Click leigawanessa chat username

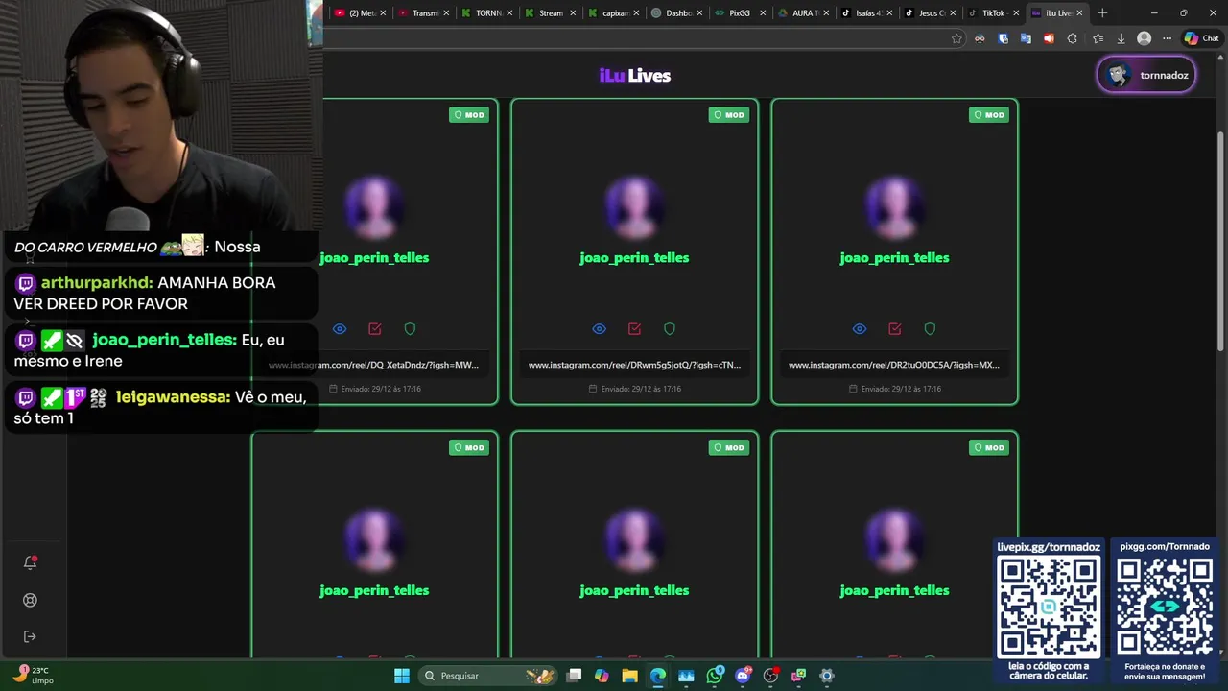click(x=173, y=396)
